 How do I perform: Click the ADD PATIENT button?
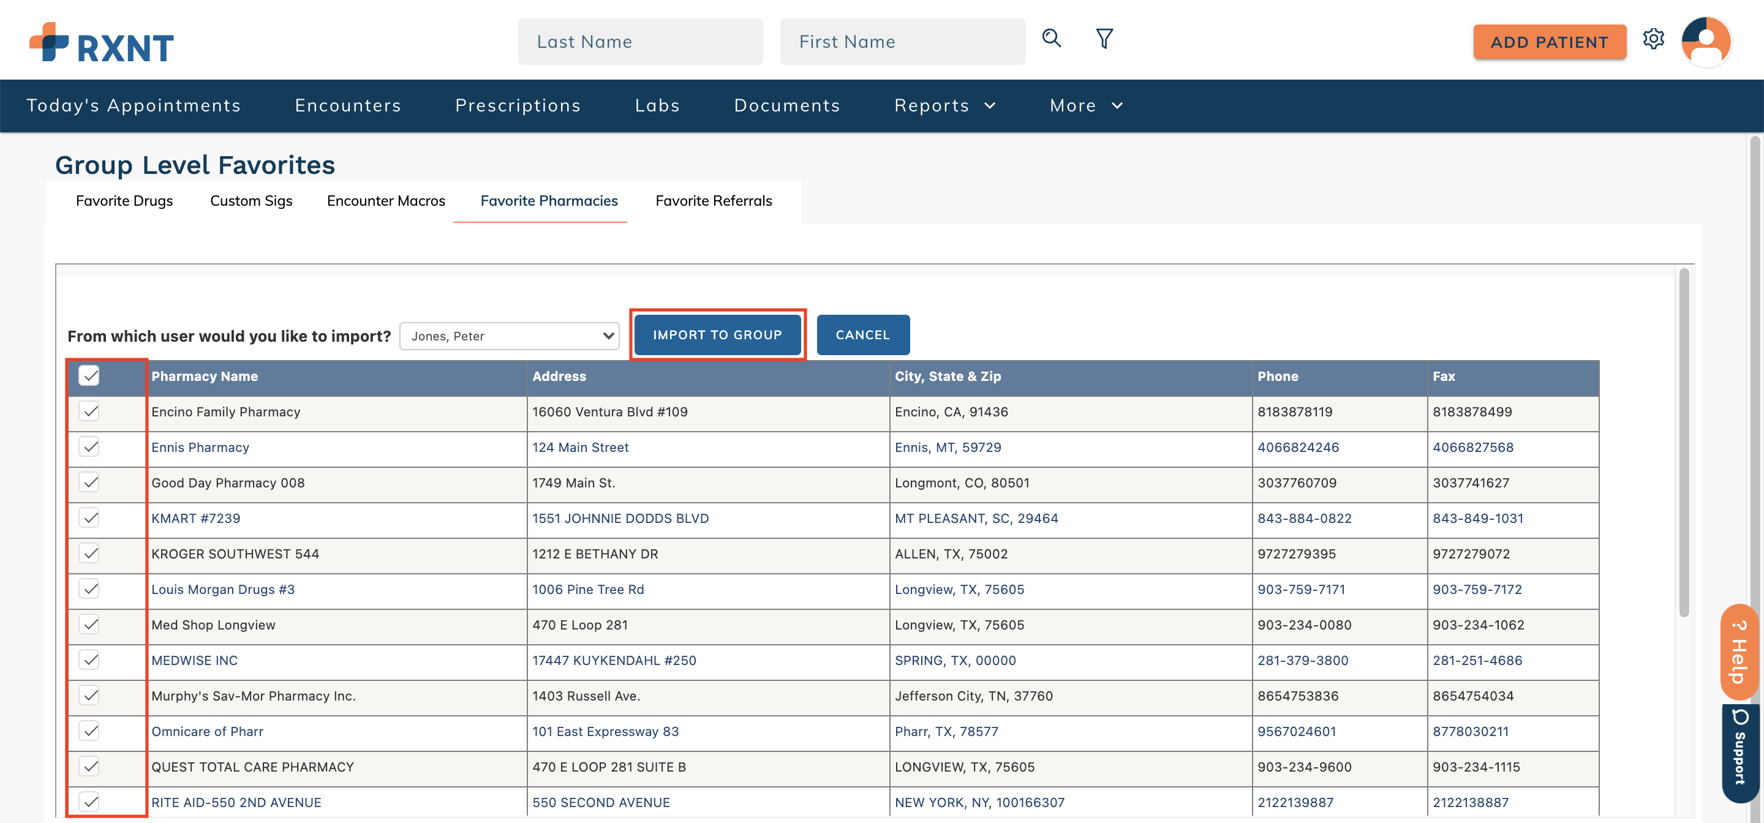click(x=1549, y=42)
